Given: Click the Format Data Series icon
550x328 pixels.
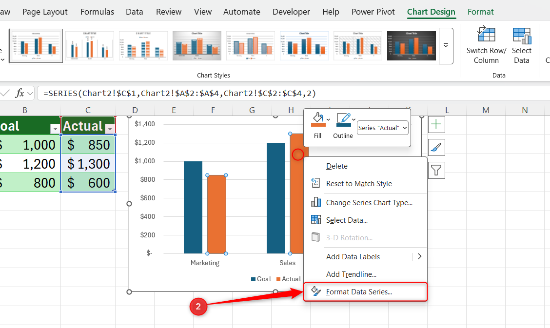Looking at the screenshot, I should (315, 291).
